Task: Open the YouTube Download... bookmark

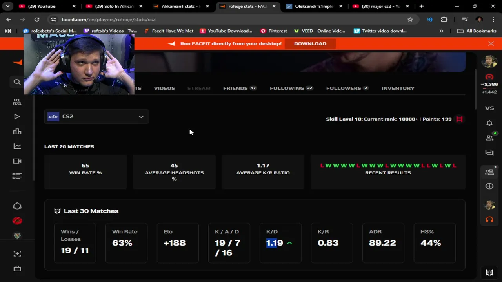Action: coord(226,31)
